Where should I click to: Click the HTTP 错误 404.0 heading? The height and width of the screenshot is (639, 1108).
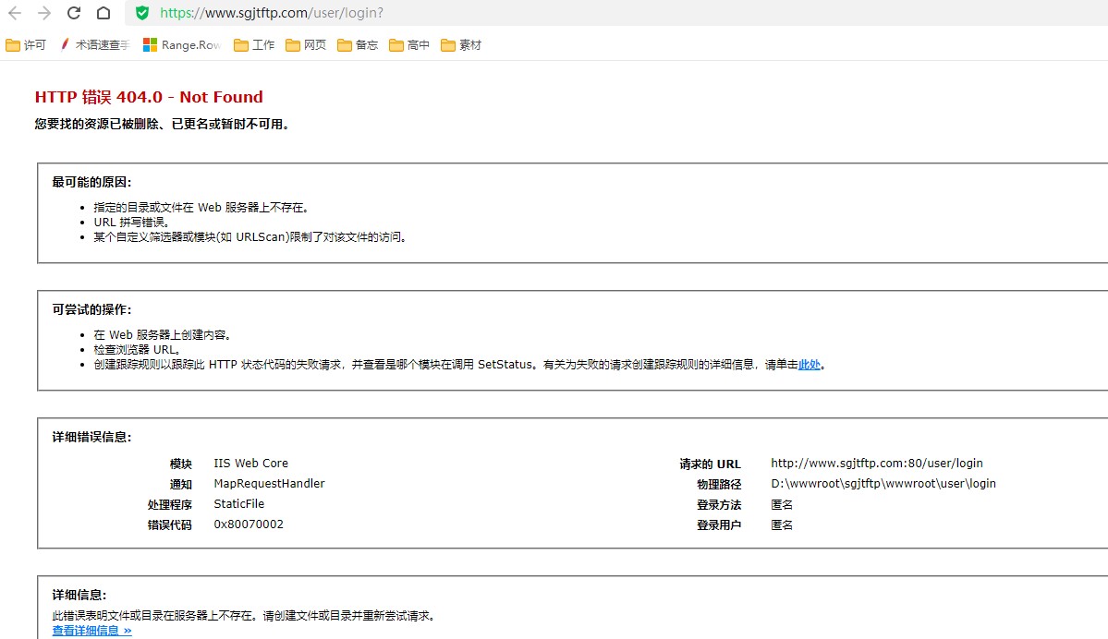pos(149,97)
